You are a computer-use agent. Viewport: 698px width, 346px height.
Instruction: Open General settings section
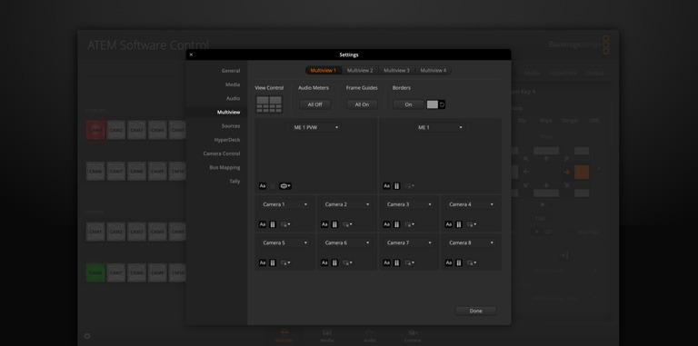[231, 71]
